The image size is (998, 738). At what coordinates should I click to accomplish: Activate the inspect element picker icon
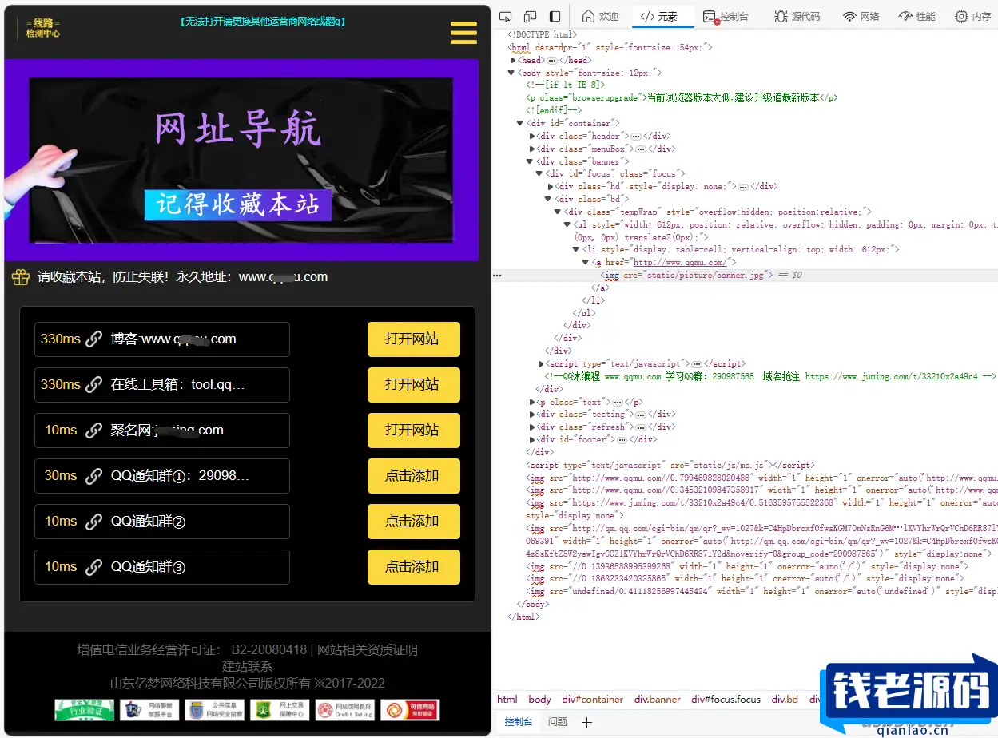tap(505, 16)
